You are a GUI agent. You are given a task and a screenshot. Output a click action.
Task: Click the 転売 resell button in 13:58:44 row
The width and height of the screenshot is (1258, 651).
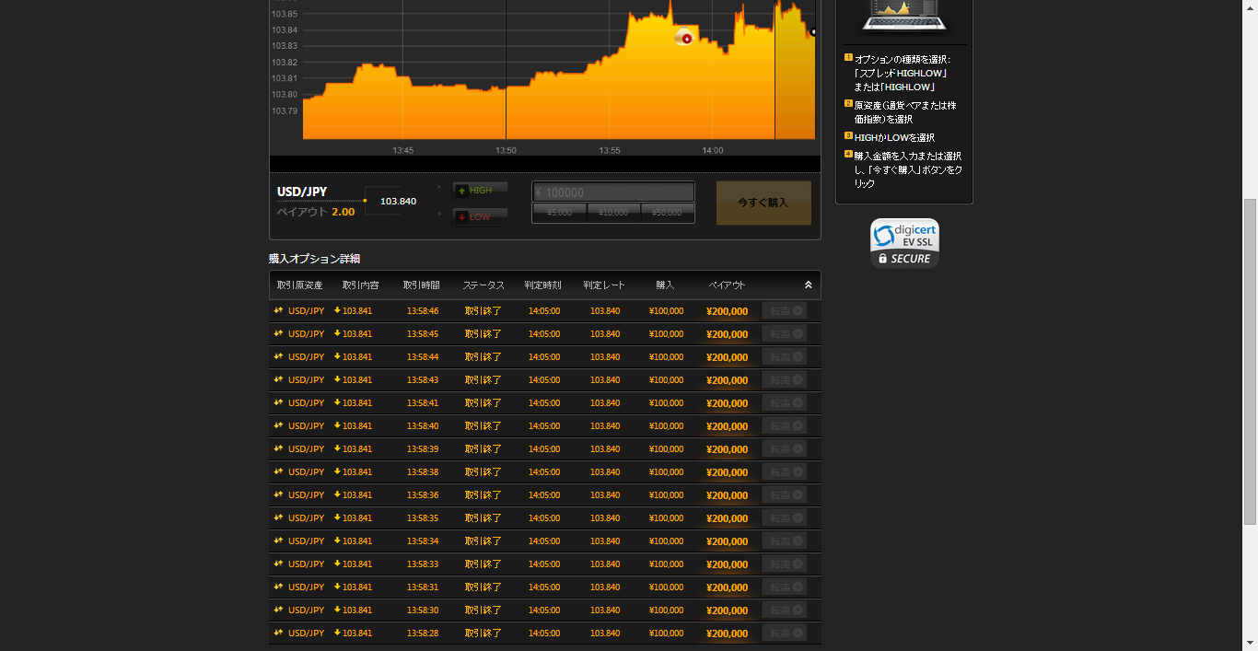pyautogui.click(x=785, y=356)
